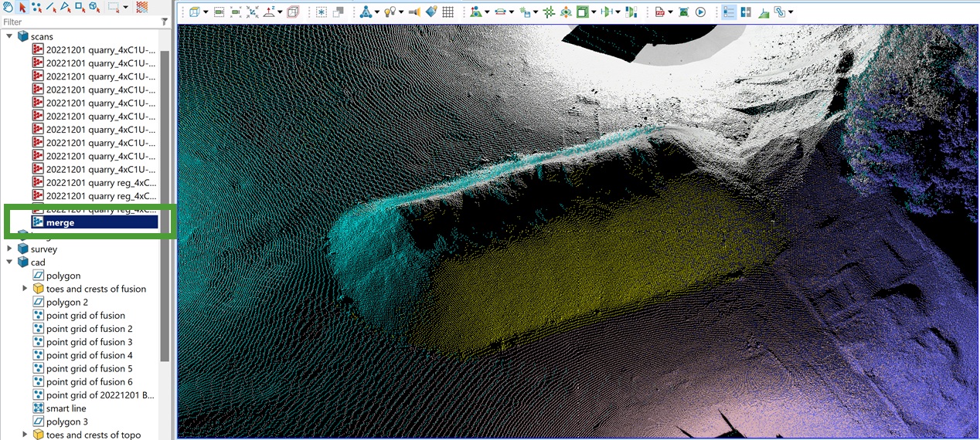Choose the point selection tool
The image size is (980, 440).
coord(36,7)
